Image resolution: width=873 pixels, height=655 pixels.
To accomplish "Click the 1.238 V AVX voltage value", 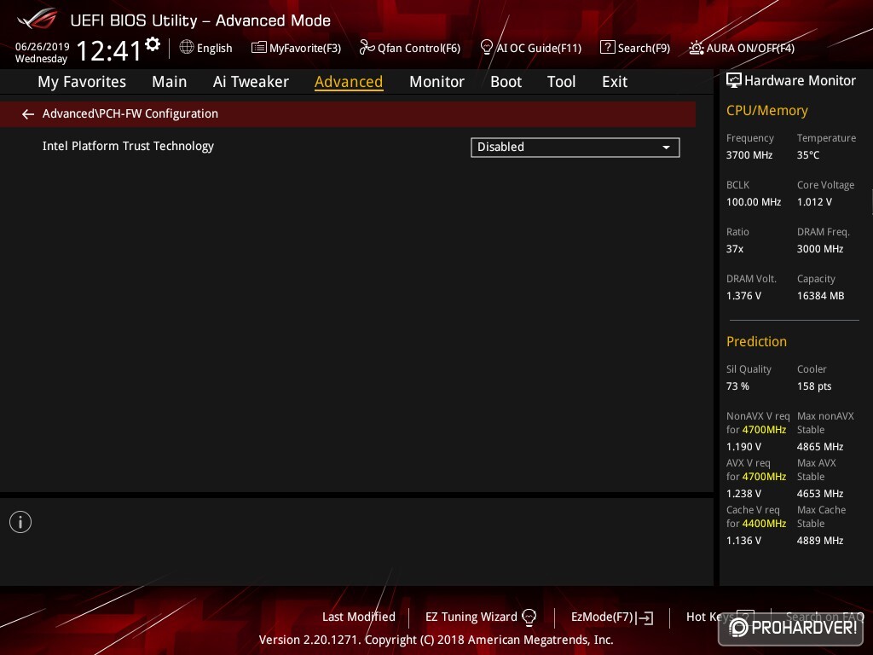I will pos(743,494).
